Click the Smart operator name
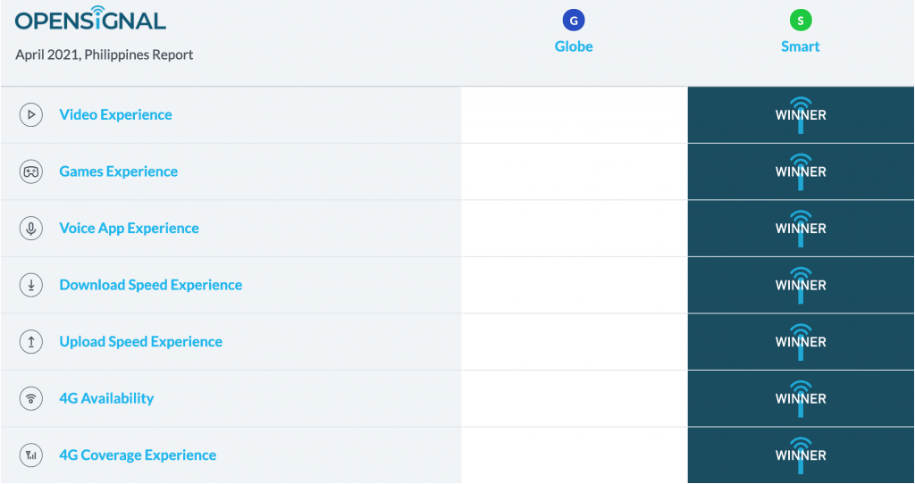This screenshot has height=484, width=915. (801, 46)
